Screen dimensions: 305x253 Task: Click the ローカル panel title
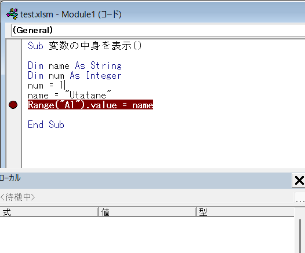[10, 178]
